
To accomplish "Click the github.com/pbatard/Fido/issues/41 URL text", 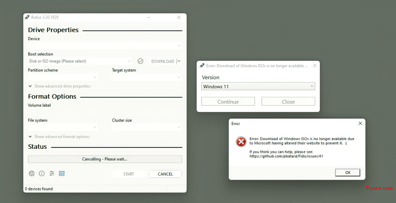I will pos(286,156).
